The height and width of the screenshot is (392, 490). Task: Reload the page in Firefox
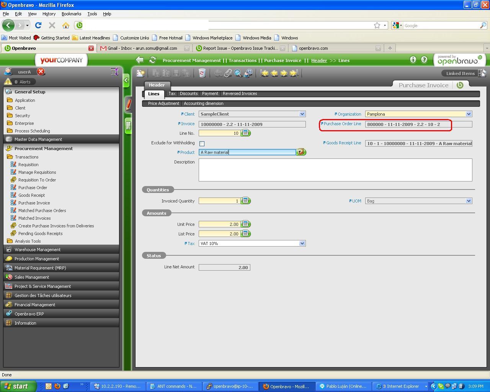point(38,25)
